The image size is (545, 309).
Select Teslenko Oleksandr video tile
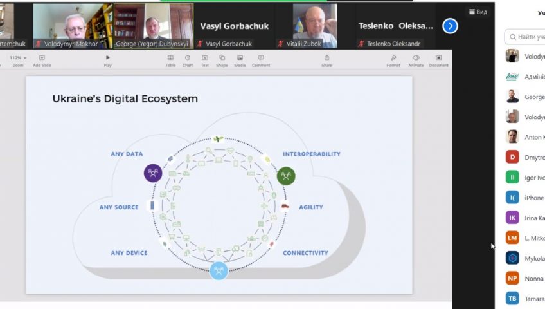tap(395, 26)
